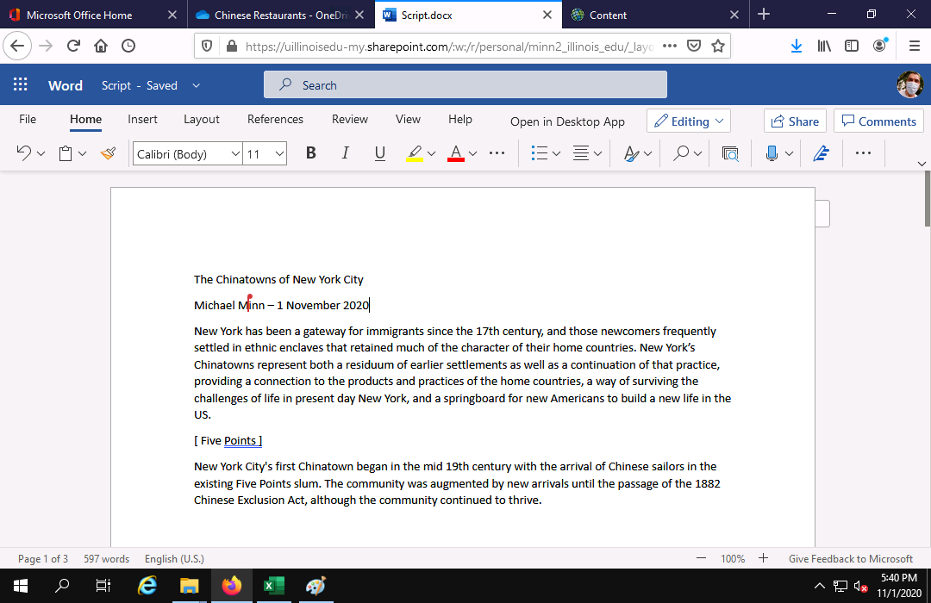Viewport: 931px width, 603px height.
Task: Apply the yellow text highlight color
Action: (x=415, y=153)
